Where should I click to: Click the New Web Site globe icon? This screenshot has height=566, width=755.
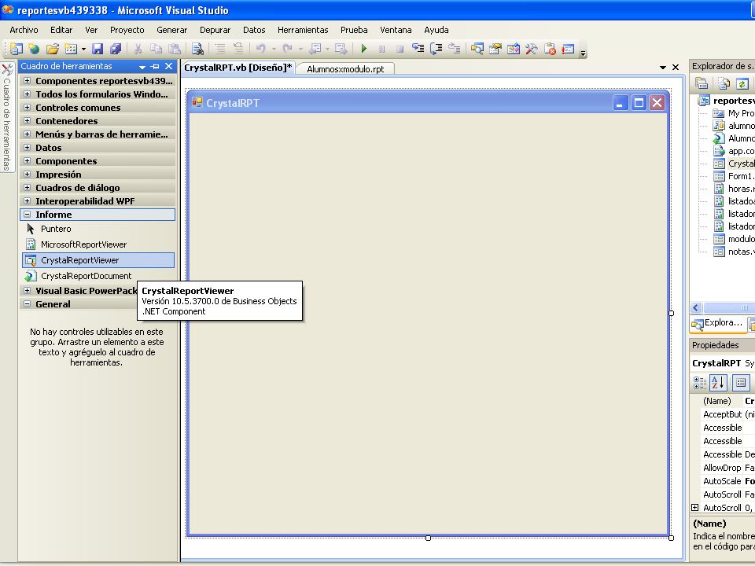34,49
